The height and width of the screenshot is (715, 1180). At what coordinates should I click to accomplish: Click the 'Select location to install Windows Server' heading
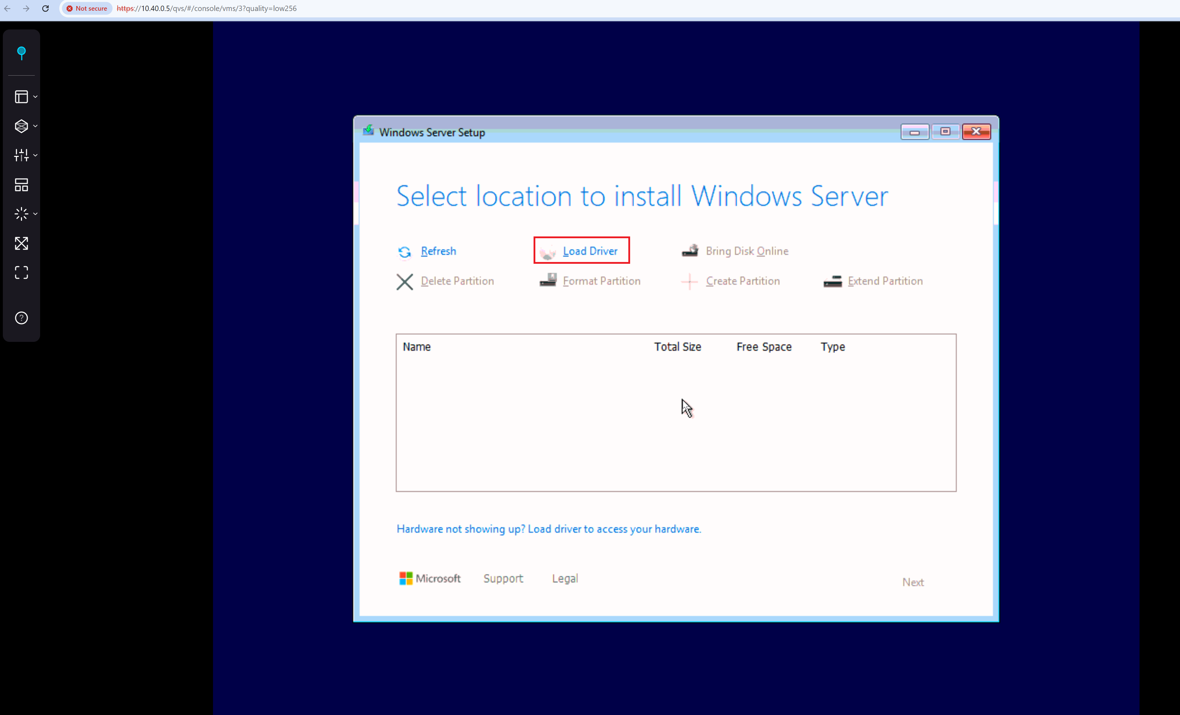(x=642, y=196)
